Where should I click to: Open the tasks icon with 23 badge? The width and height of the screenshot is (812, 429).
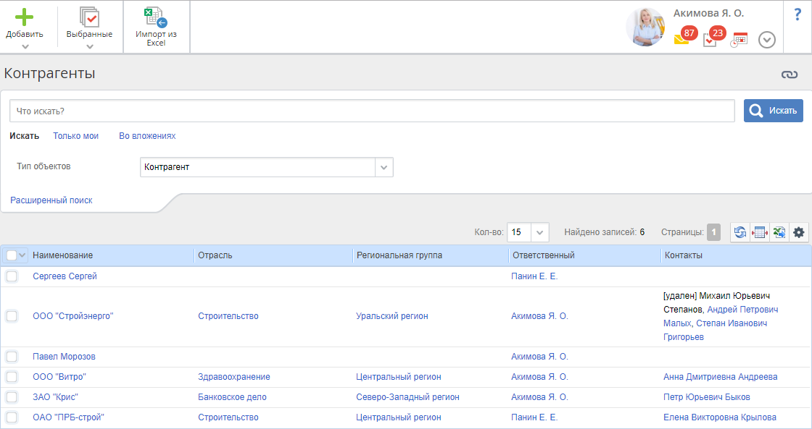(710, 39)
